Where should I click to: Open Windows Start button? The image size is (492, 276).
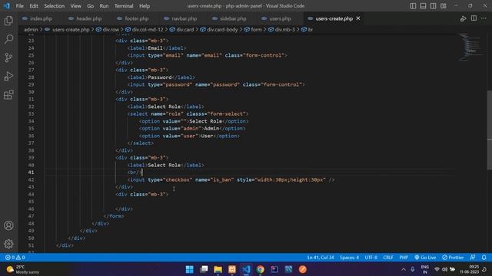click(190, 269)
